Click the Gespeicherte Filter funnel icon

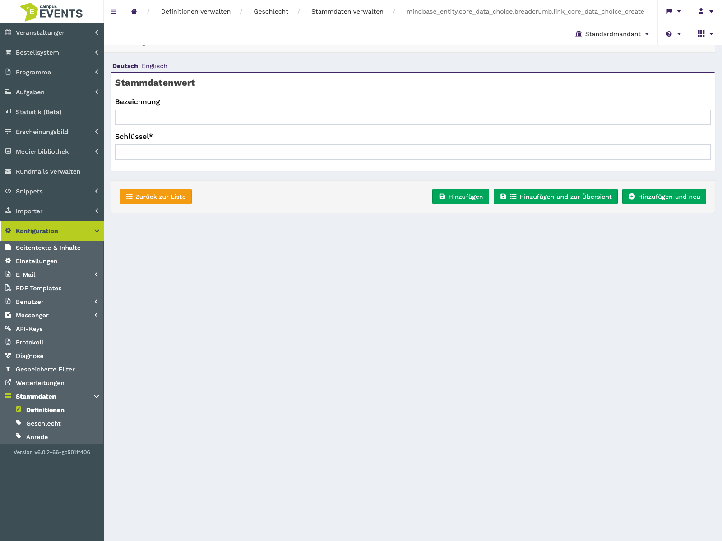pyautogui.click(x=8, y=369)
